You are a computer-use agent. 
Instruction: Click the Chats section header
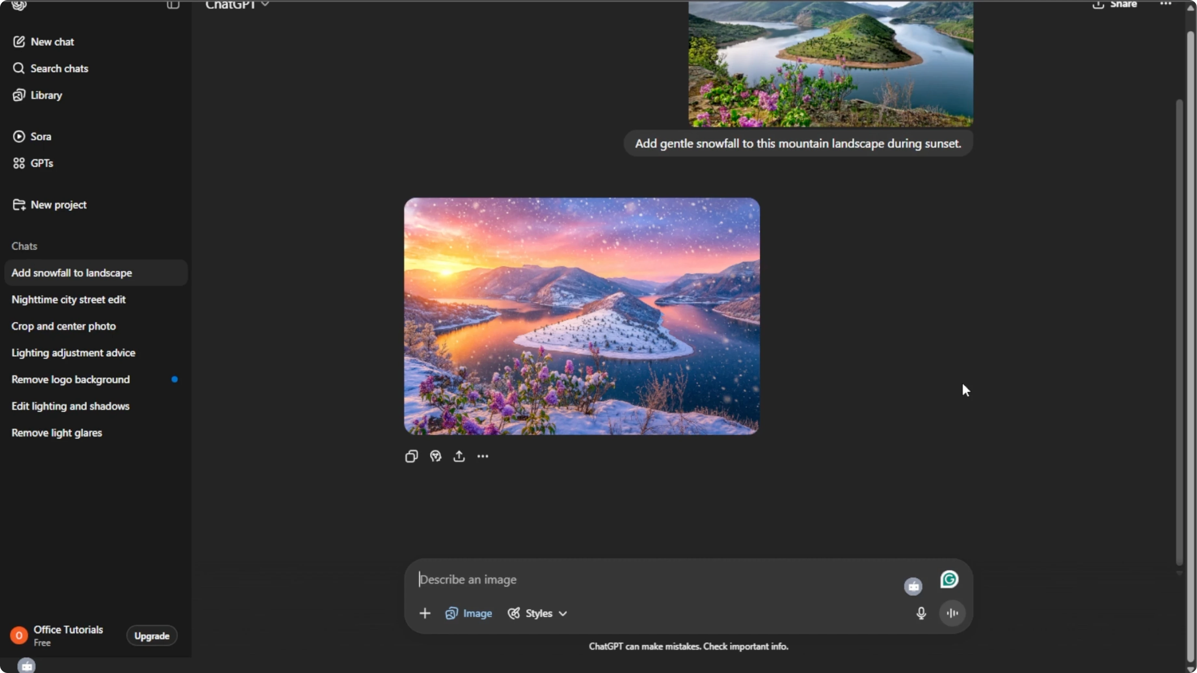point(24,246)
